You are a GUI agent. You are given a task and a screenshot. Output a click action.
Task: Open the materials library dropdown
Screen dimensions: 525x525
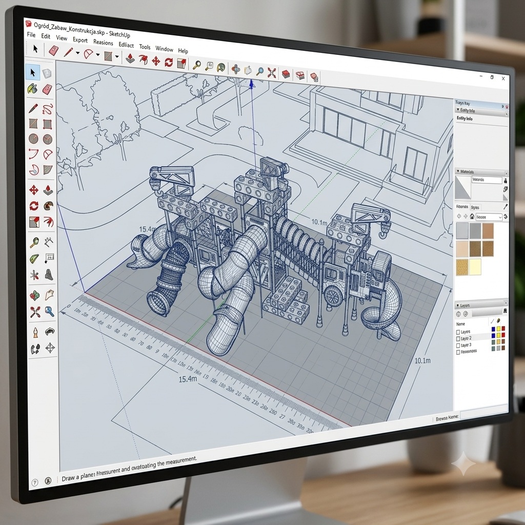(x=489, y=217)
